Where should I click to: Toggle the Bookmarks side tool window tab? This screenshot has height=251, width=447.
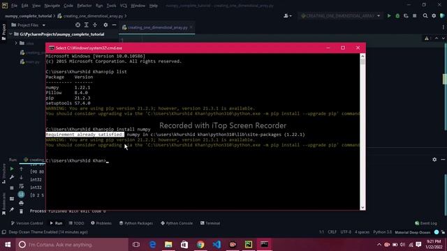click(3, 204)
